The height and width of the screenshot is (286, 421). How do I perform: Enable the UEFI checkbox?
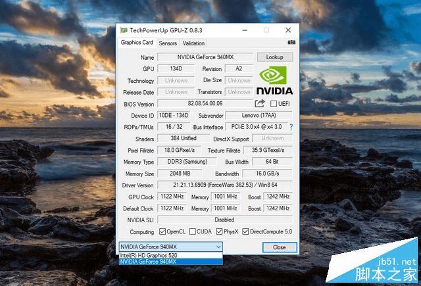click(x=274, y=104)
